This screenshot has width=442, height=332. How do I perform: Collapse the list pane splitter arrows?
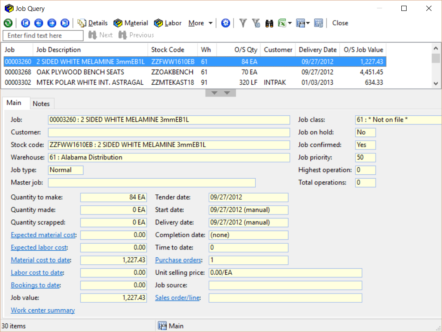(221, 93)
